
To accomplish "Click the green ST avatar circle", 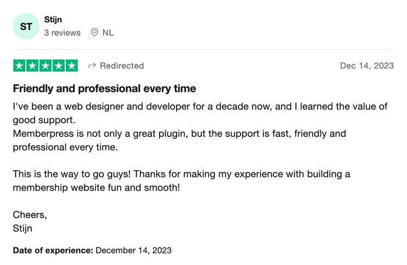I will tap(26, 26).
